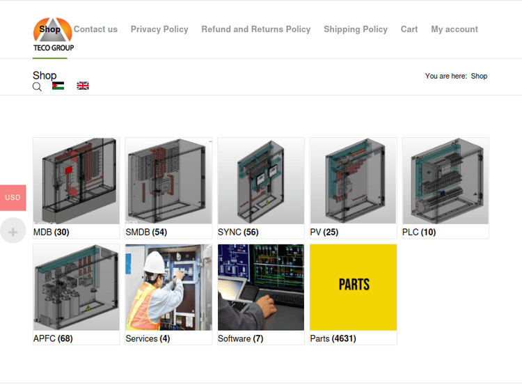Switch language via the Jordan flag
Image resolution: width=522 pixels, height=392 pixels.
pyautogui.click(x=58, y=86)
